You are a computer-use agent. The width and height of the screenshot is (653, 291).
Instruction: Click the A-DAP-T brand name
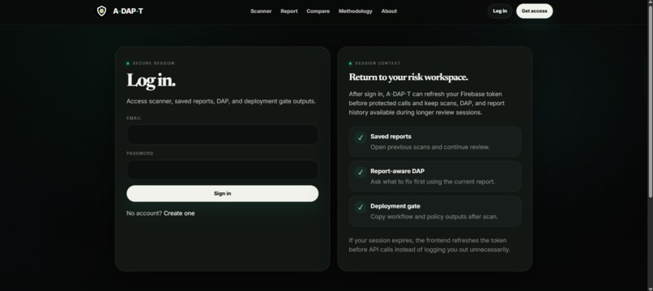[x=128, y=11]
